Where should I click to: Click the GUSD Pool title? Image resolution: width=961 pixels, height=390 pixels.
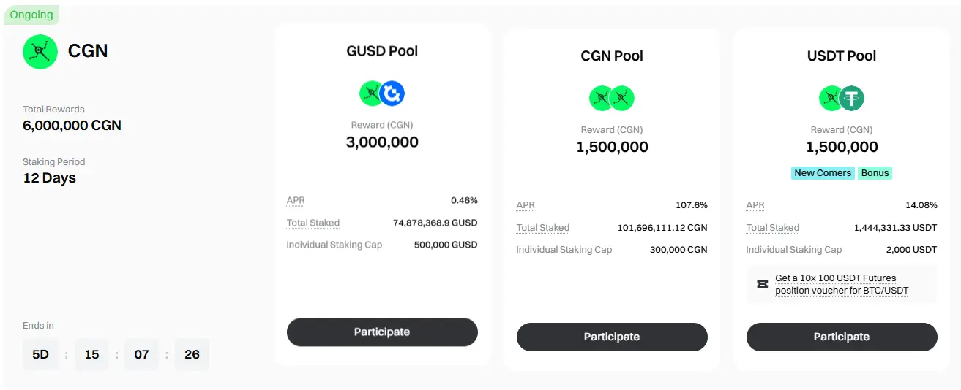[x=382, y=51]
